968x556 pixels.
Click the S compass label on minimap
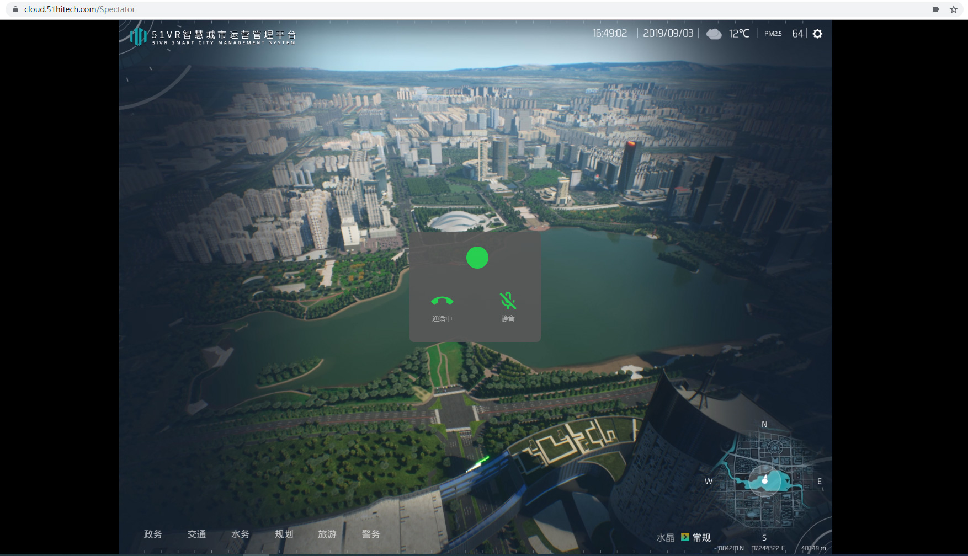coord(764,538)
